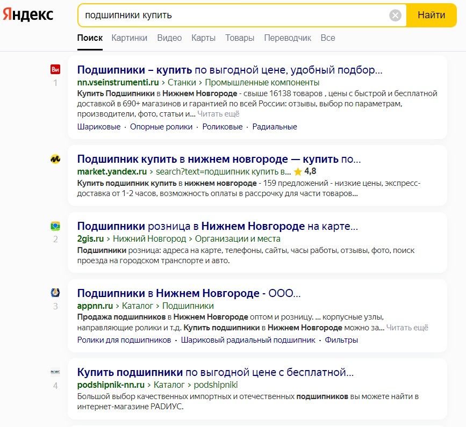
Task: Visit the podshipnik-nn.ru domain link
Action: [111, 385]
